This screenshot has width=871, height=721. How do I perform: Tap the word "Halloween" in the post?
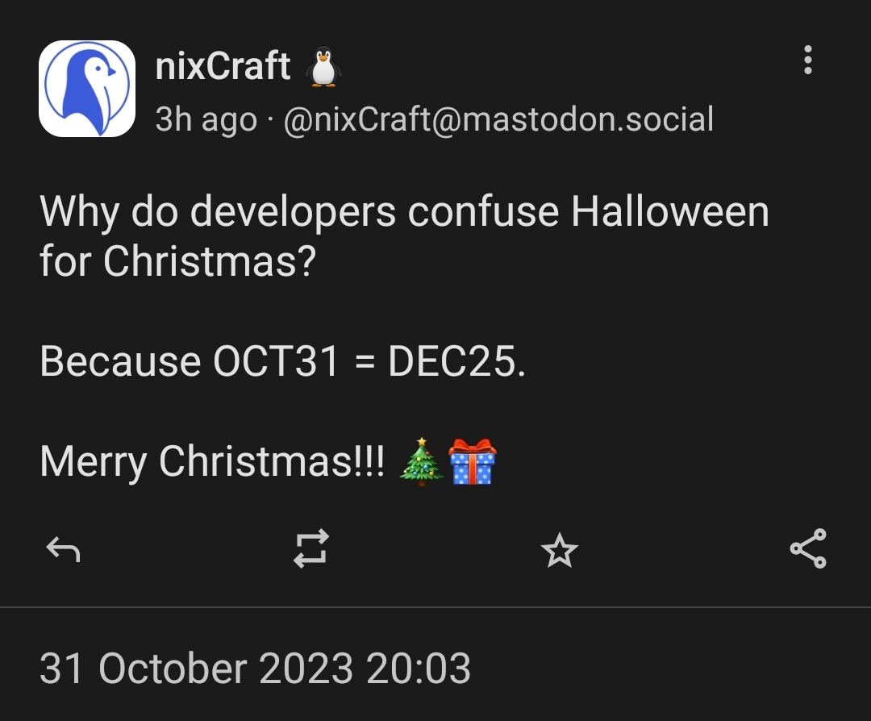point(670,212)
